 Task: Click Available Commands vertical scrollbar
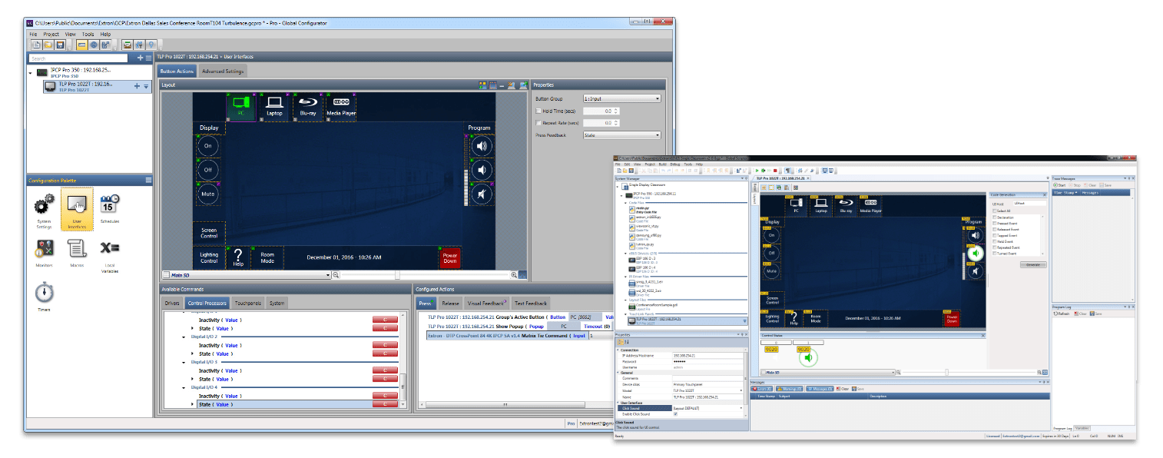click(x=403, y=358)
